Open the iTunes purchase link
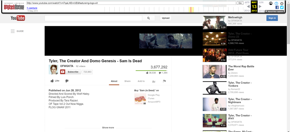This screenshot has width=290, height=132. [x=151, y=98]
